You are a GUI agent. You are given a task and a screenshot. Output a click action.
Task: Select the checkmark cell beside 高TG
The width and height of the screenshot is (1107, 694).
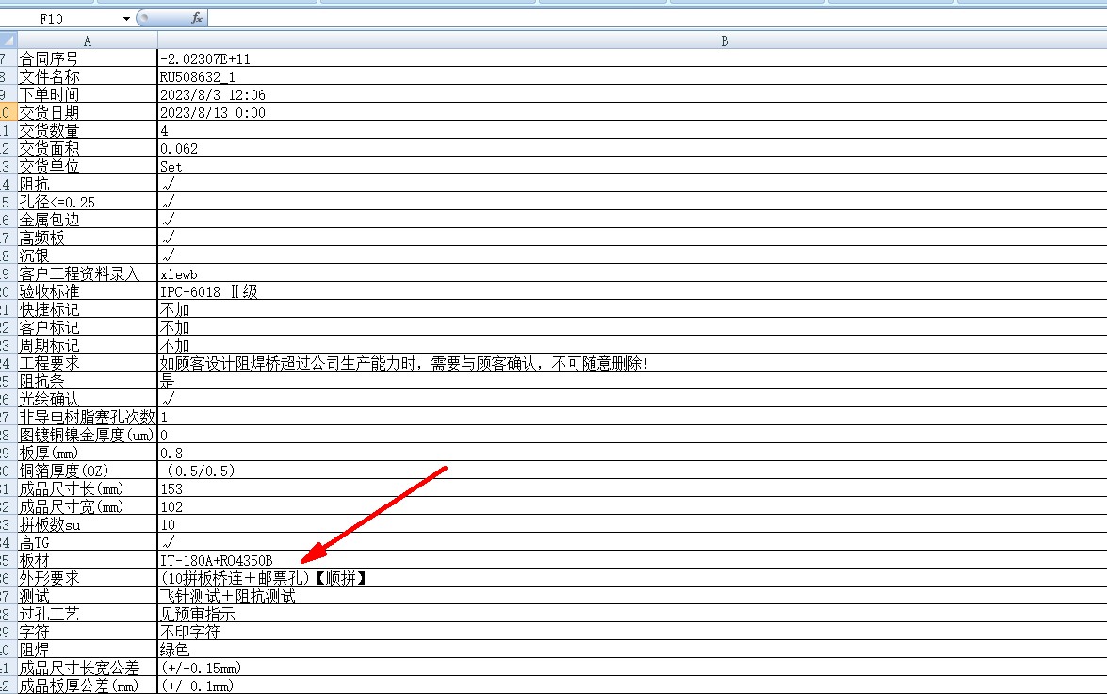click(x=632, y=542)
